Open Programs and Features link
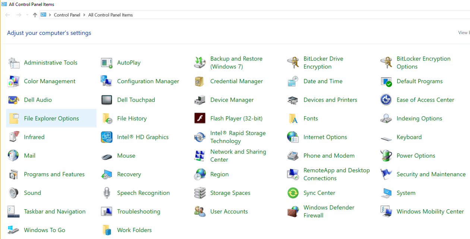 click(x=54, y=174)
